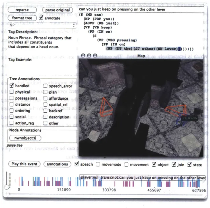Tick the distance annotation checkbox

tap(12, 104)
